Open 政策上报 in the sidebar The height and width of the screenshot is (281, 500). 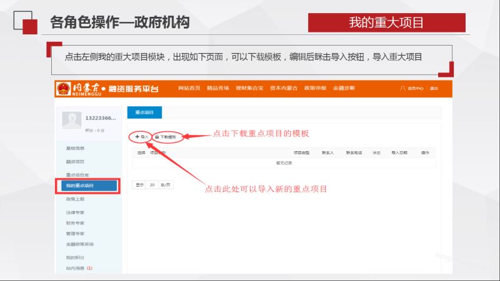75,199
